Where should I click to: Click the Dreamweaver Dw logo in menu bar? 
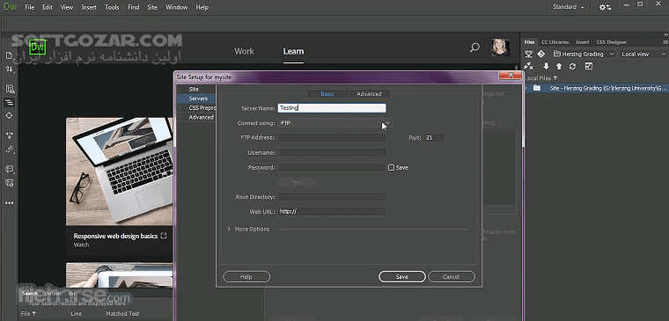point(10,7)
